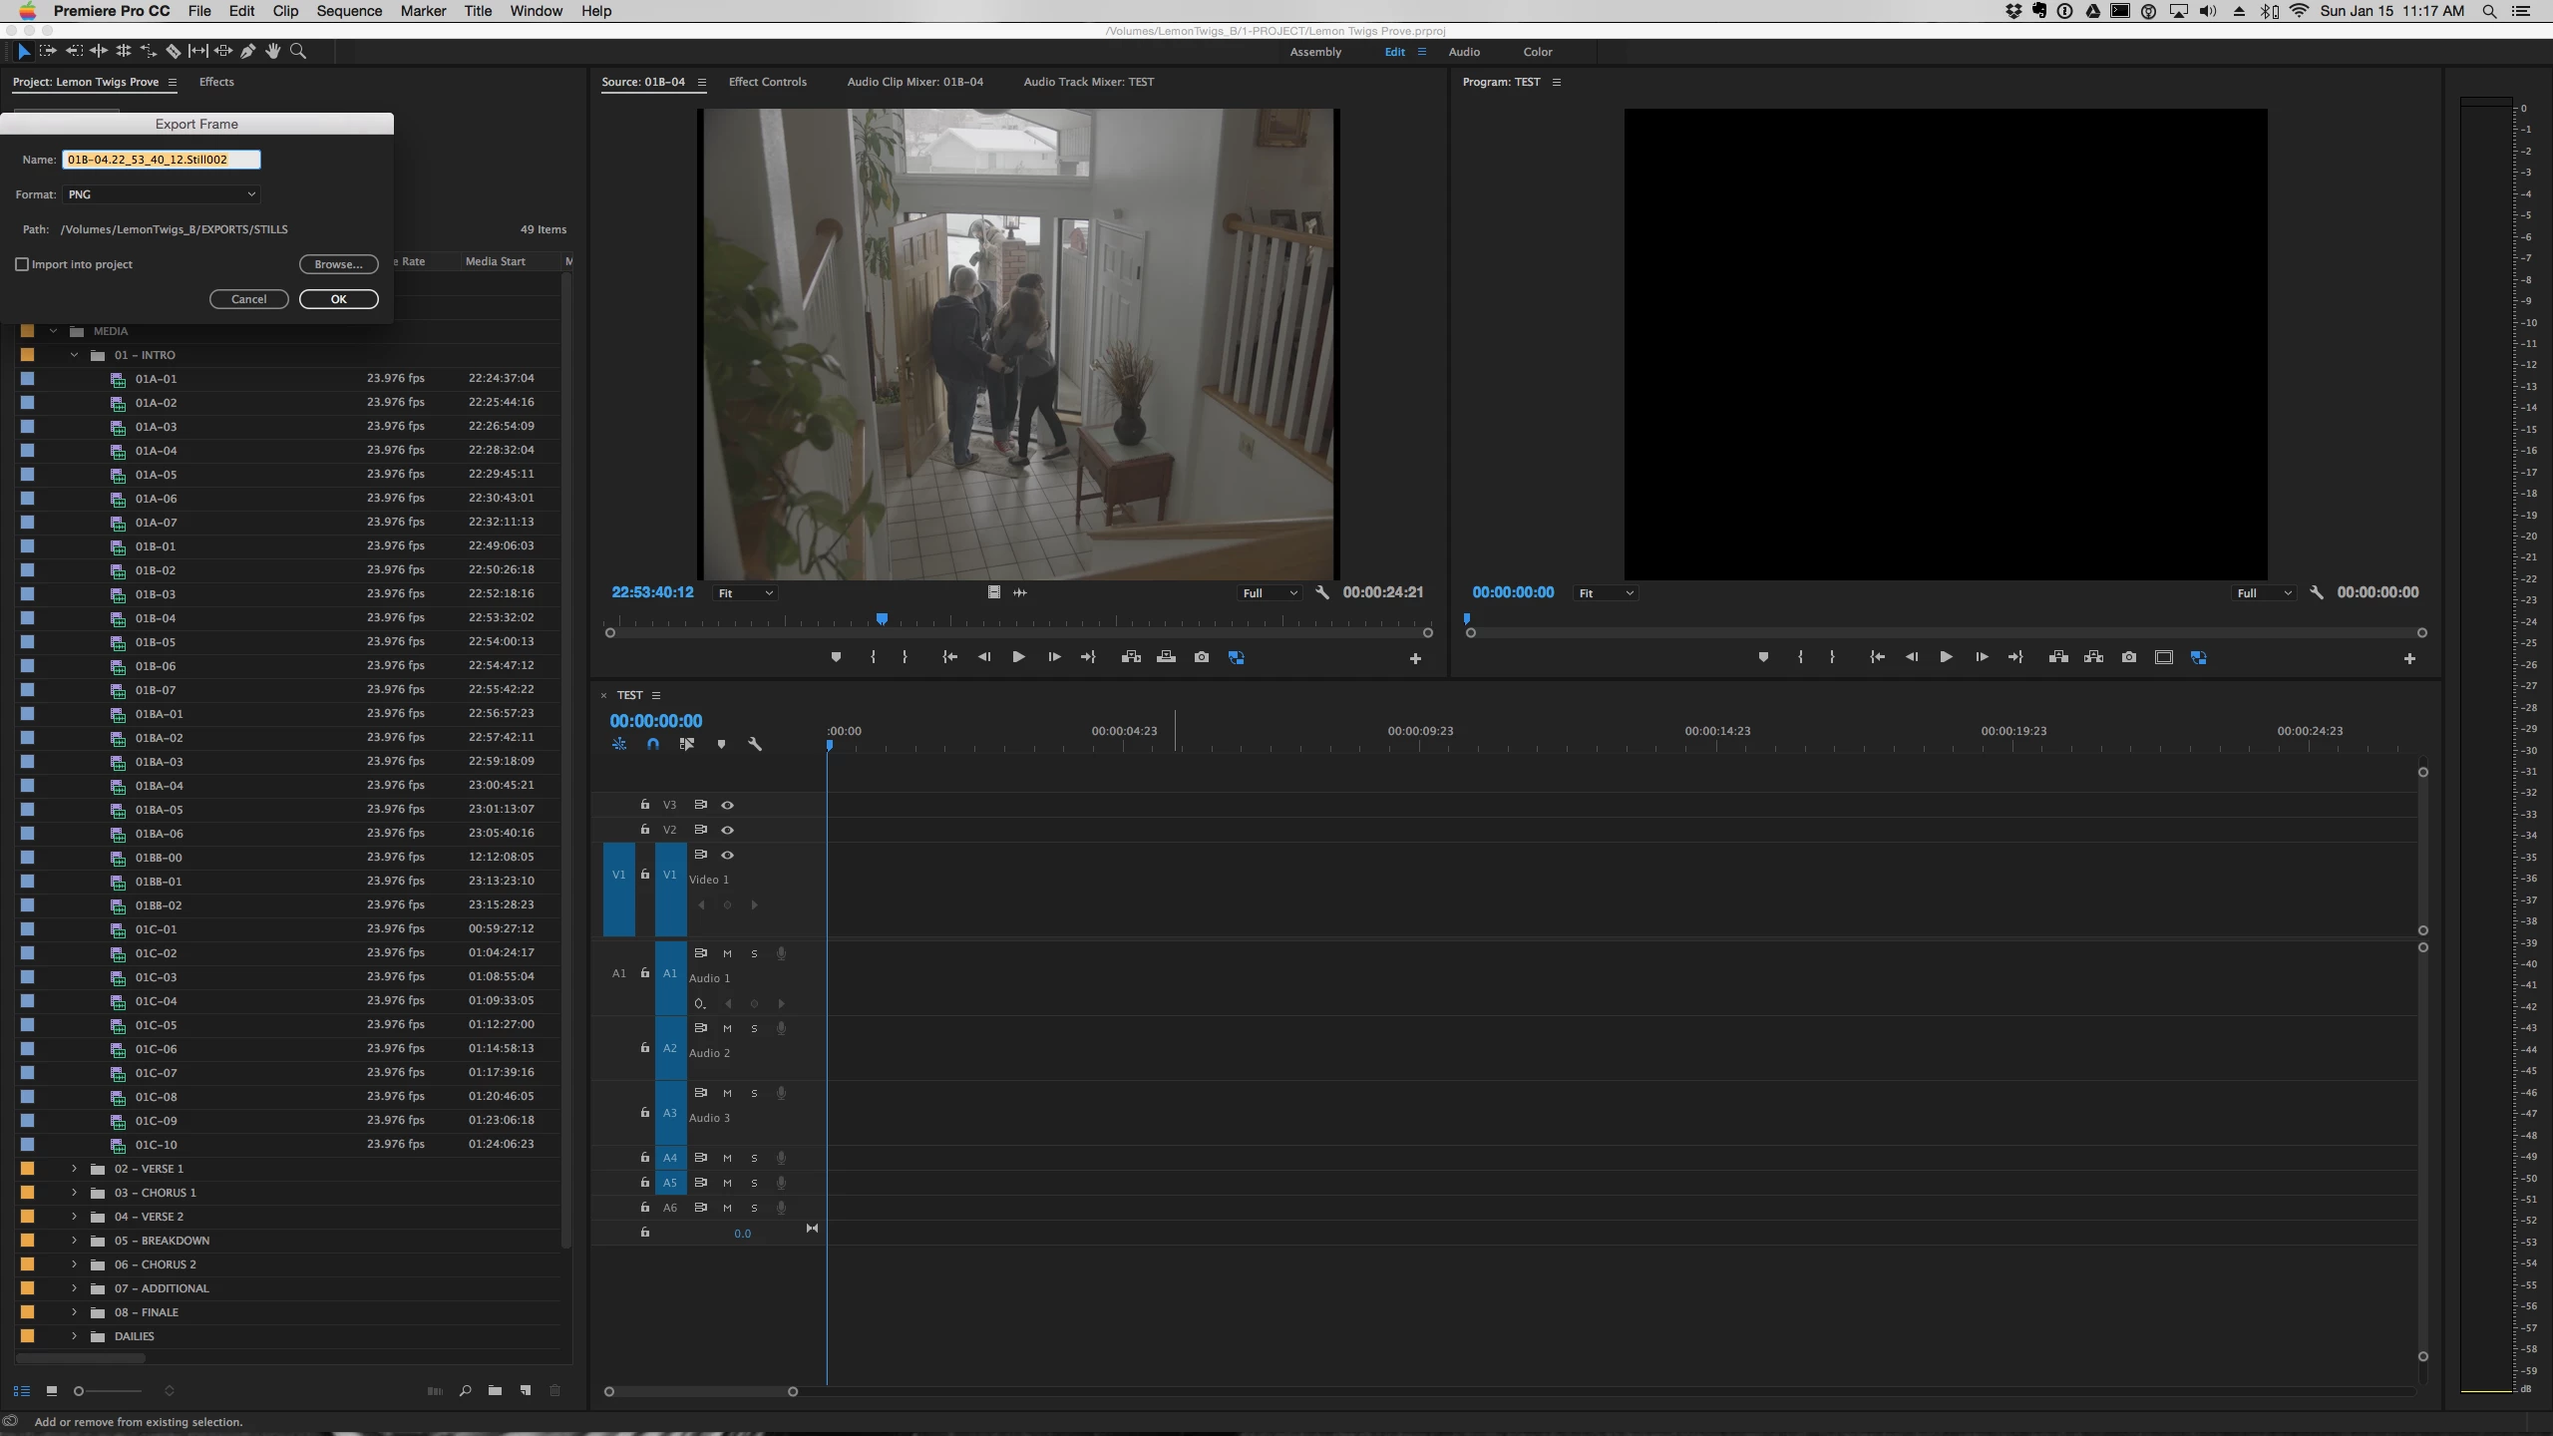Open Source monitor Fit zoom dropdown
Screen dimensions: 2553x1436
coord(745,593)
